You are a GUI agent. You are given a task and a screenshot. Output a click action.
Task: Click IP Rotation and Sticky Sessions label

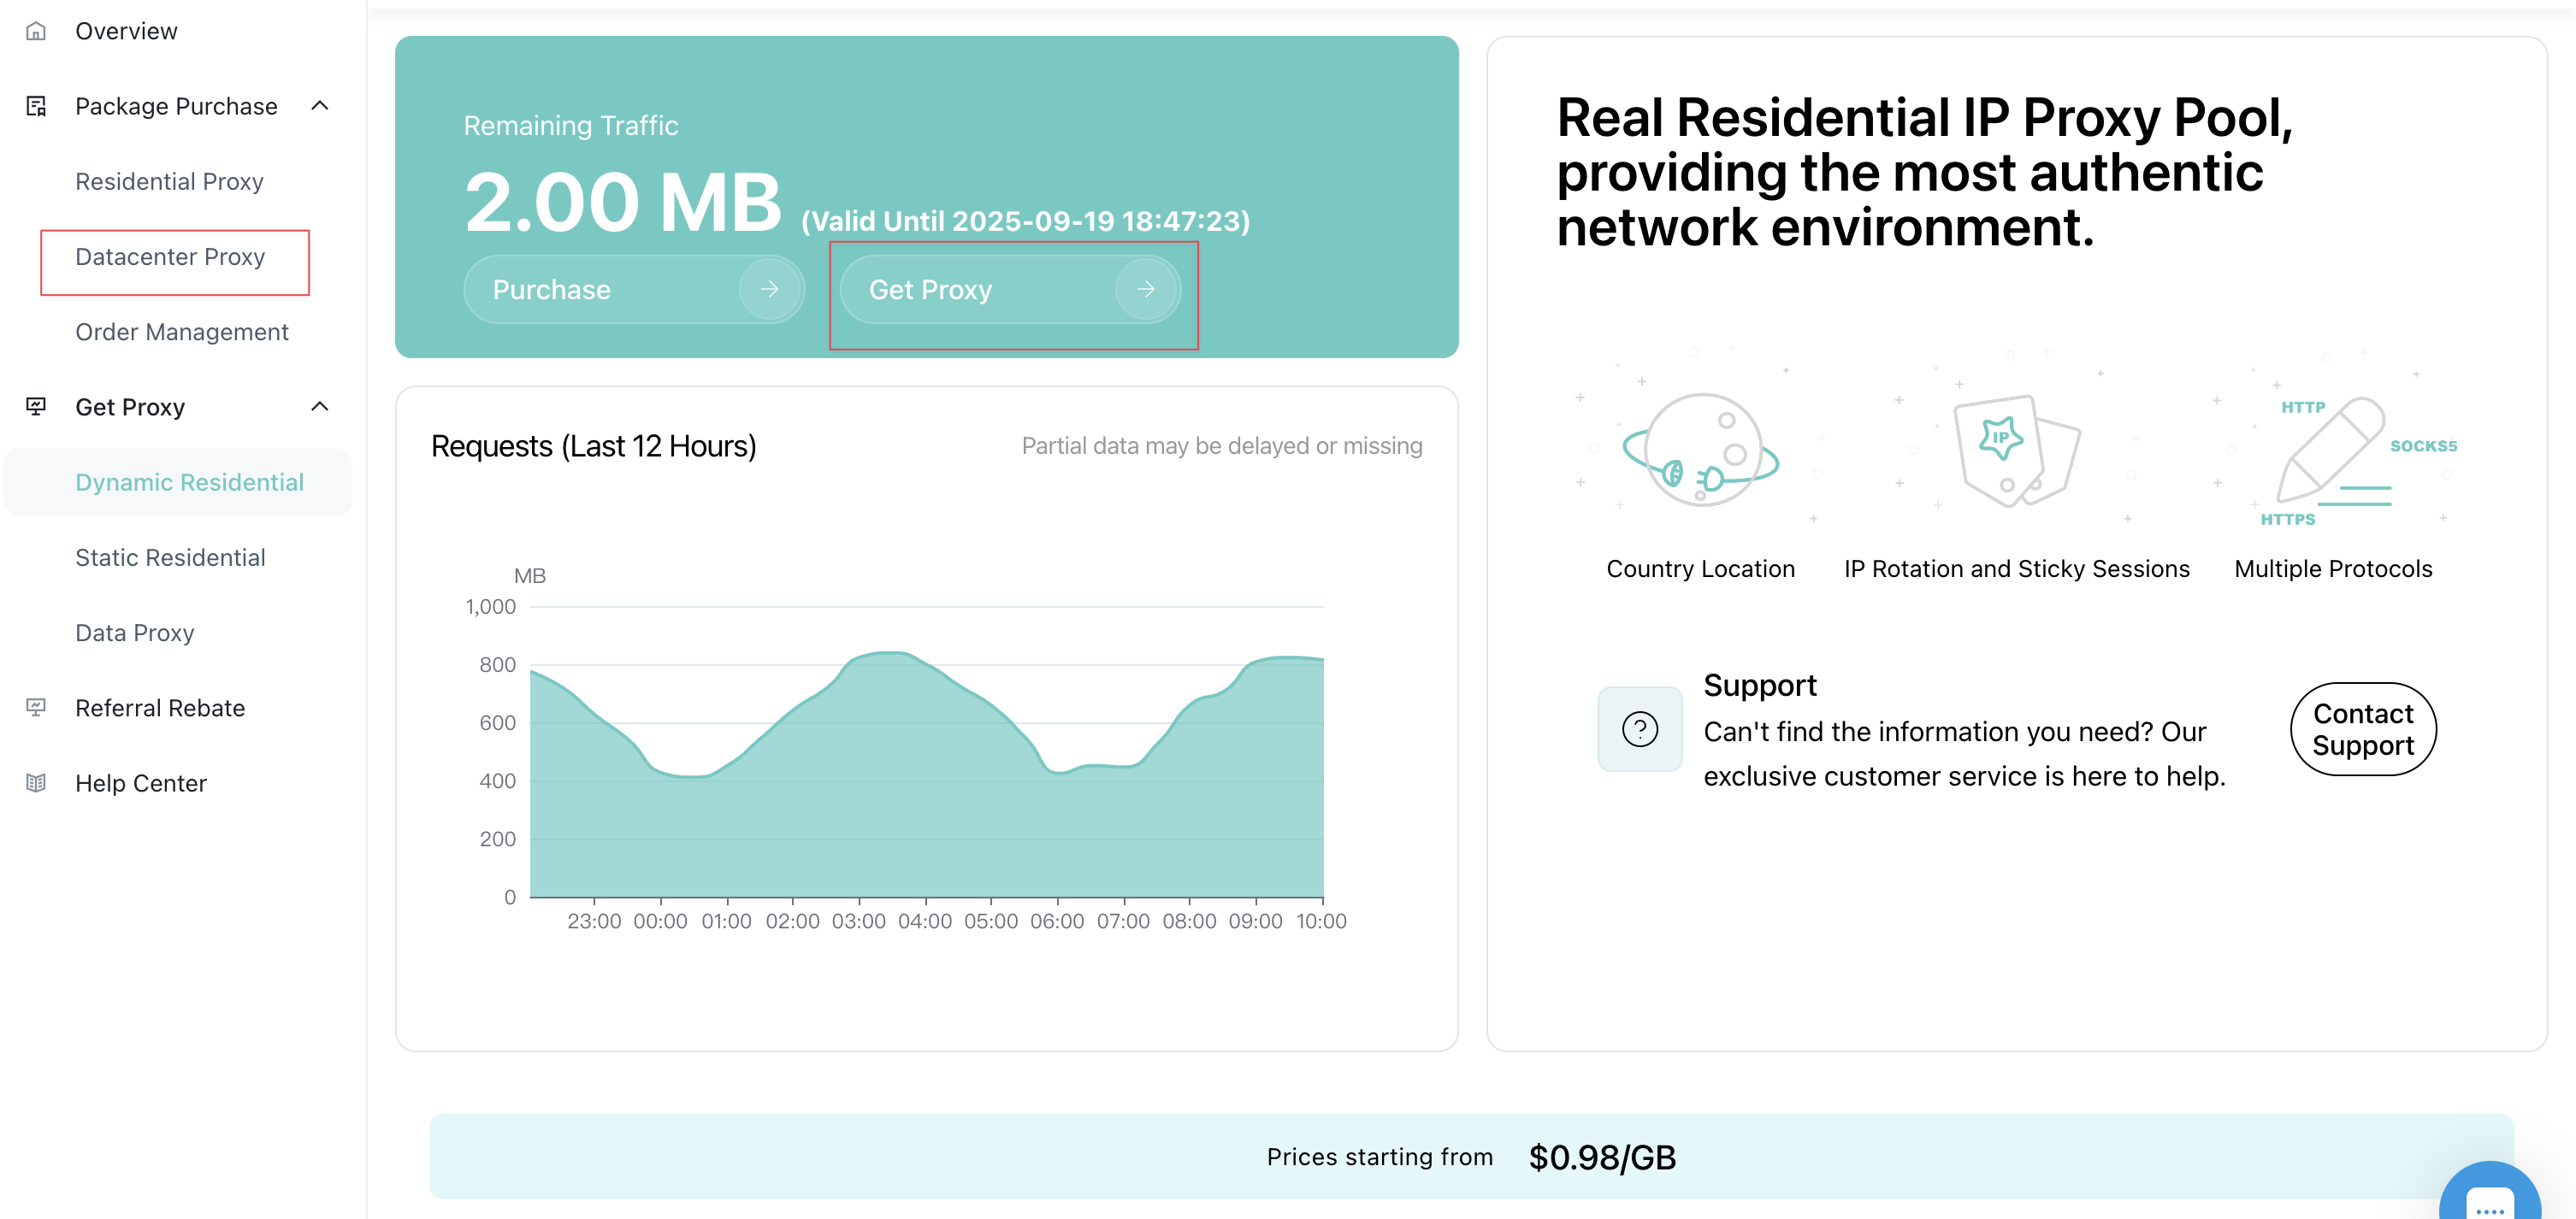[x=2017, y=568]
